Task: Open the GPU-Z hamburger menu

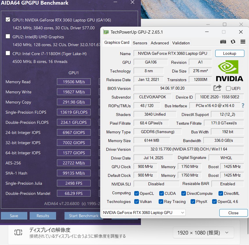Action: pyautogui.click(x=243, y=42)
